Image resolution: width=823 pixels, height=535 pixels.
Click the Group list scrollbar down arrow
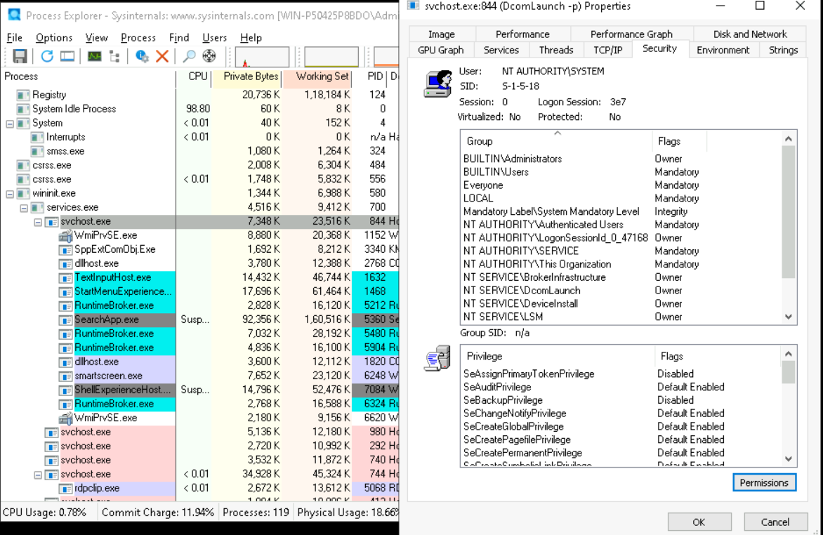(x=789, y=317)
